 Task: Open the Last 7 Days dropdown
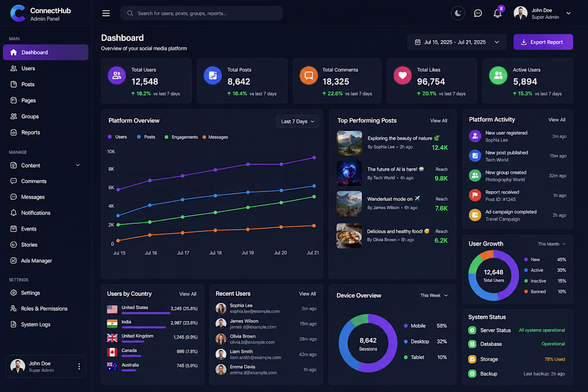pos(298,121)
